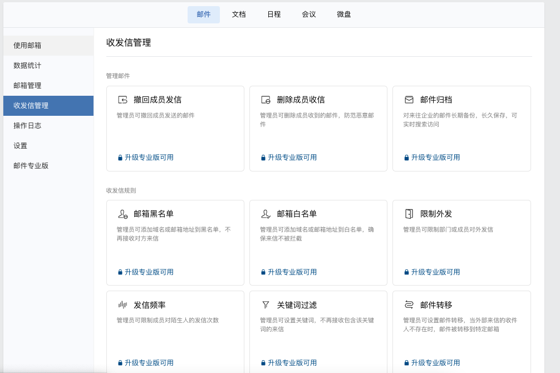Select 邮箱管理 in the sidebar
The image size is (560, 373).
pyautogui.click(x=27, y=86)
